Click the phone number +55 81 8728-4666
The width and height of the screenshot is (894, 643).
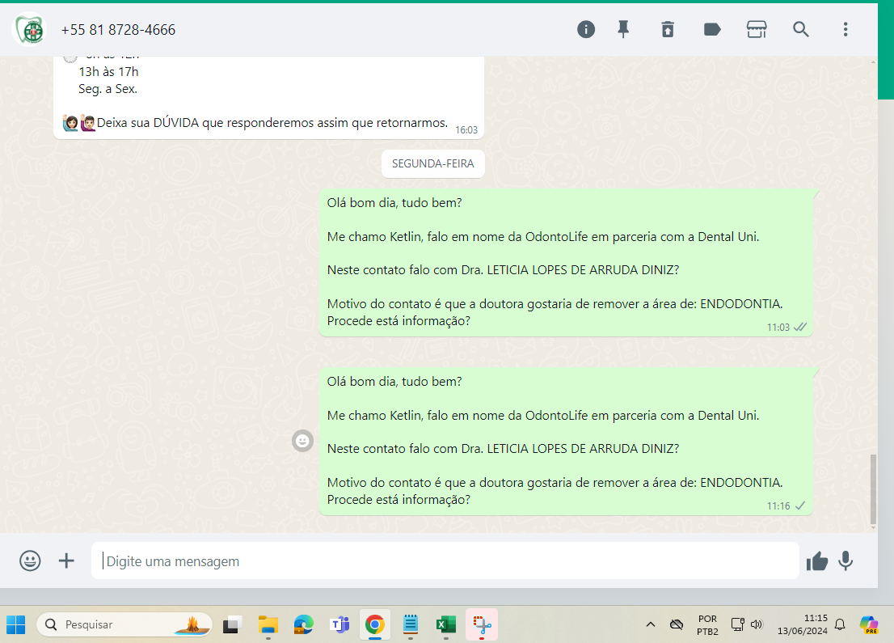pyautogui.click(x=118, y=30)
